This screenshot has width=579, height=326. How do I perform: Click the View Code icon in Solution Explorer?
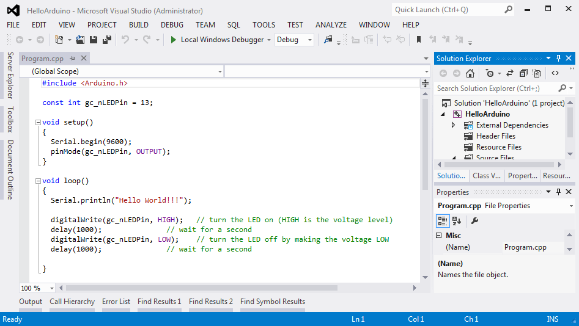(x=555, y=73)
